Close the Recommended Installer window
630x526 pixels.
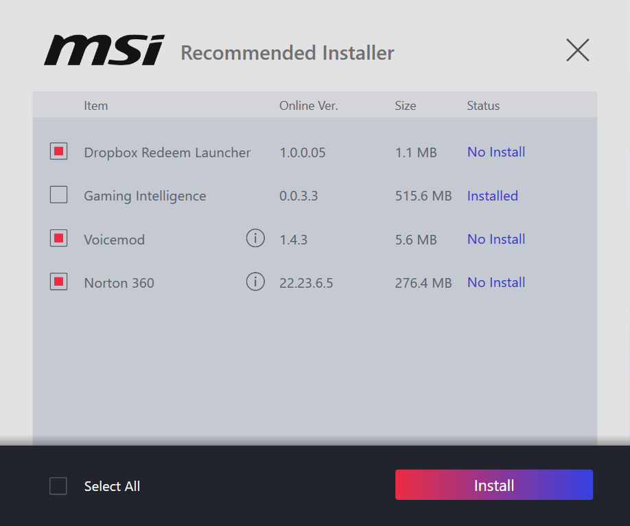[x=577, y=50]
